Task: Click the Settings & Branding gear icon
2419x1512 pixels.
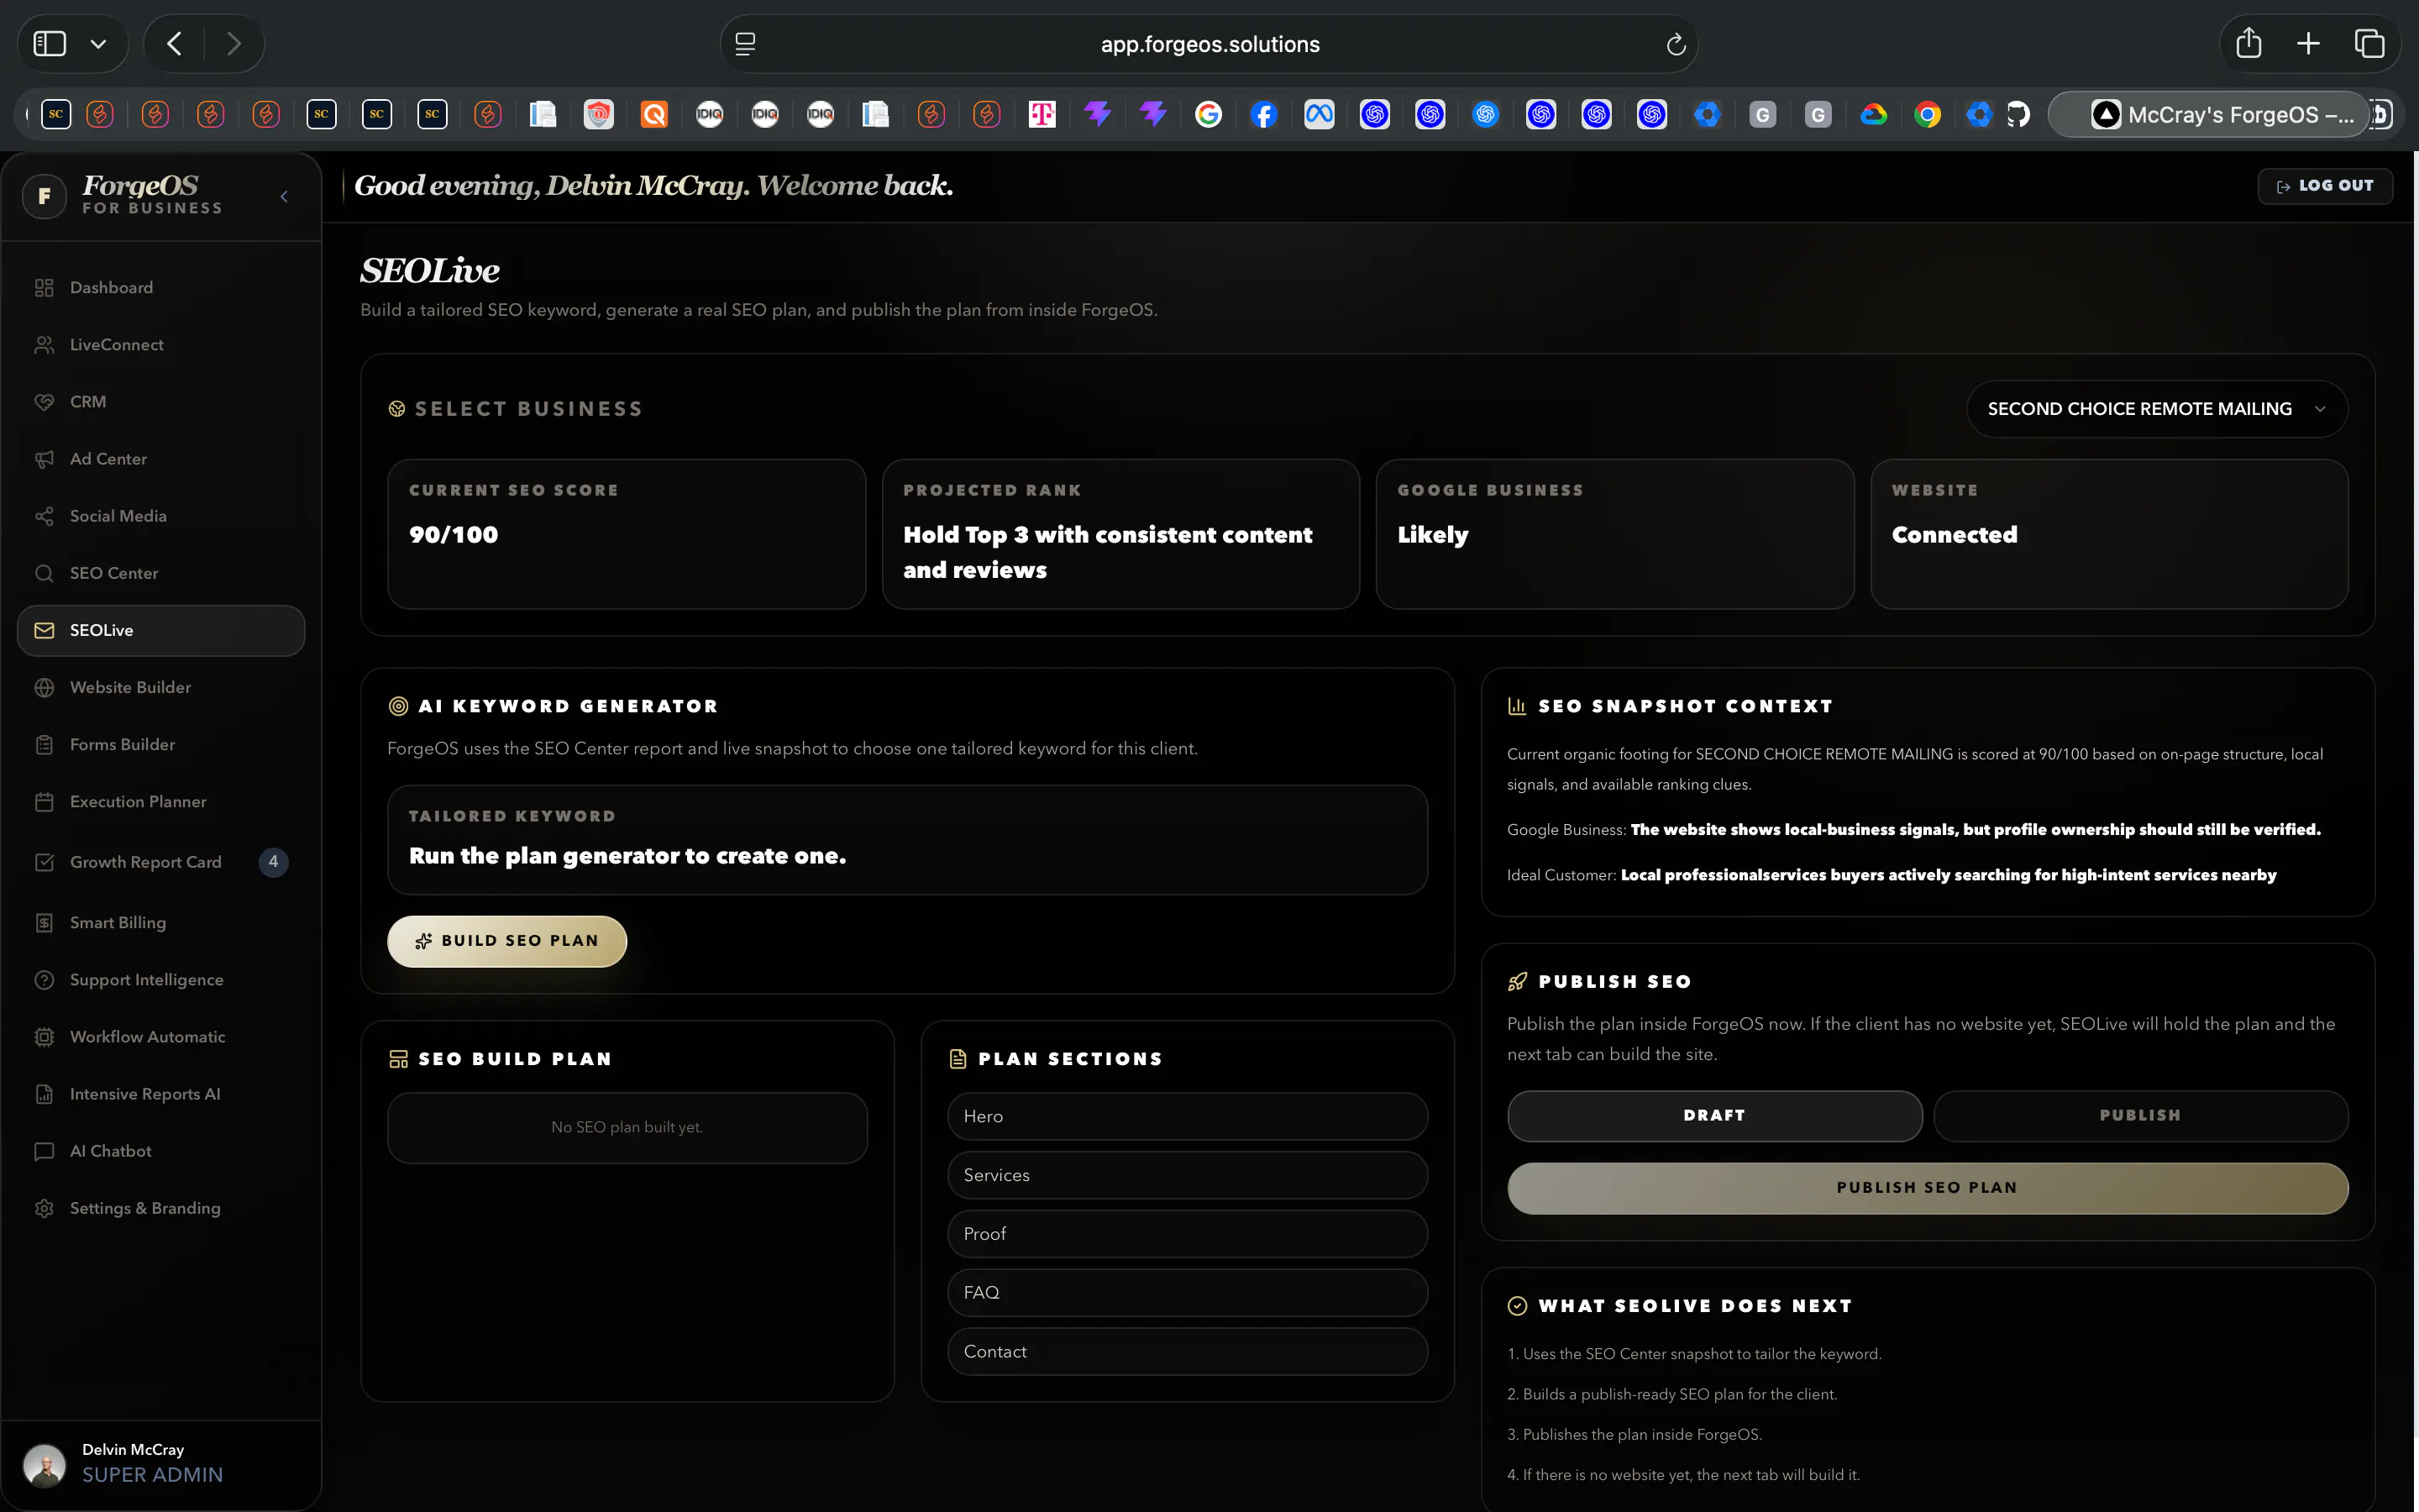Action: point(44,1208)
